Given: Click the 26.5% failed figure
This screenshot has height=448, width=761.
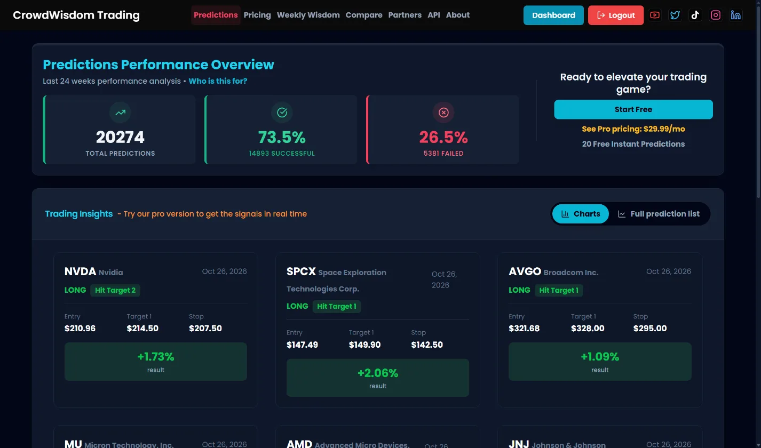Looking at the screenshot, I should click(x=443, y=137).
